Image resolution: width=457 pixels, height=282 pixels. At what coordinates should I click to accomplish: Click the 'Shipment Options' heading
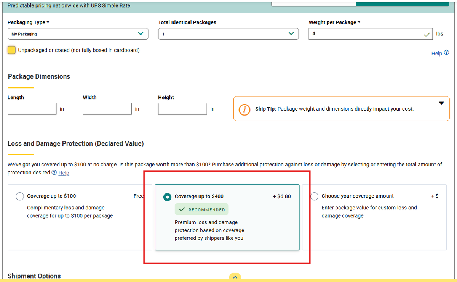(34, 276)
